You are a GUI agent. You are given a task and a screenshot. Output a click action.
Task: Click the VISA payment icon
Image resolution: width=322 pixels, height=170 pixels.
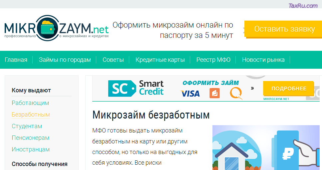[190, 94]
